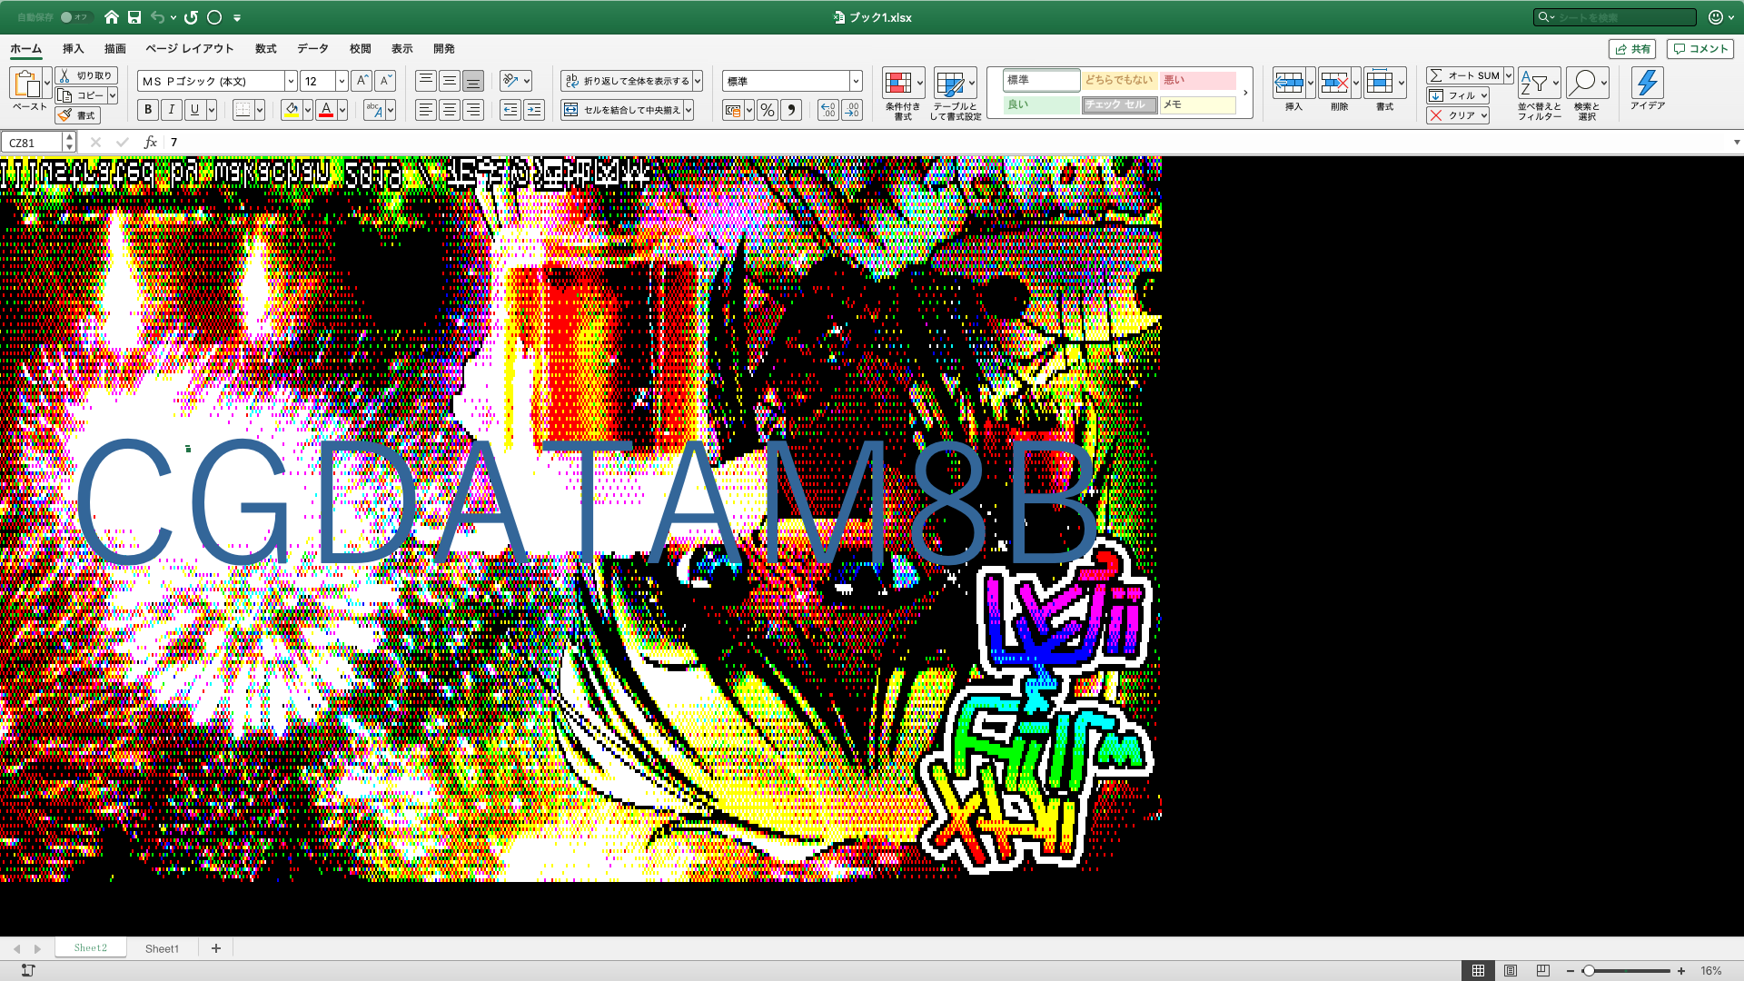
Task: Align text right
Action: [x=473, y=110]
